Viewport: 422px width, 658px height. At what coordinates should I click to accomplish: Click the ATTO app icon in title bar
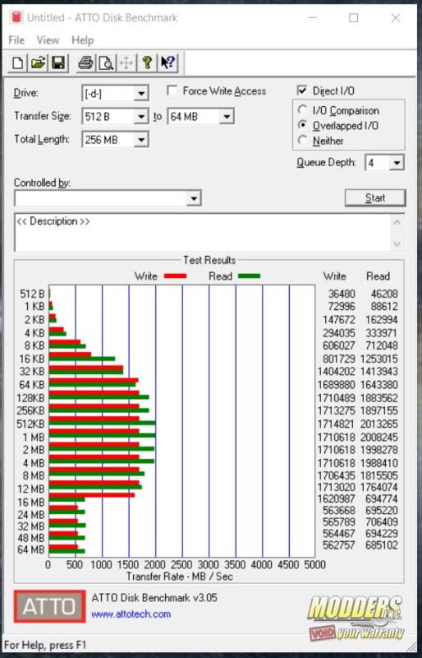click(x=16, y=17)
